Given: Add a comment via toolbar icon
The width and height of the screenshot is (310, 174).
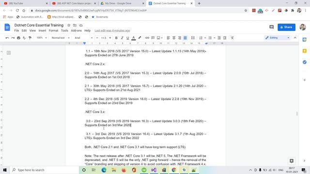Looking at the screenshot, I should [x=153, y=38].
